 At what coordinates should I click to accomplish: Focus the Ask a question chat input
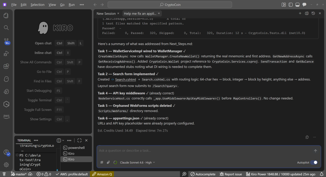(205, 151)
